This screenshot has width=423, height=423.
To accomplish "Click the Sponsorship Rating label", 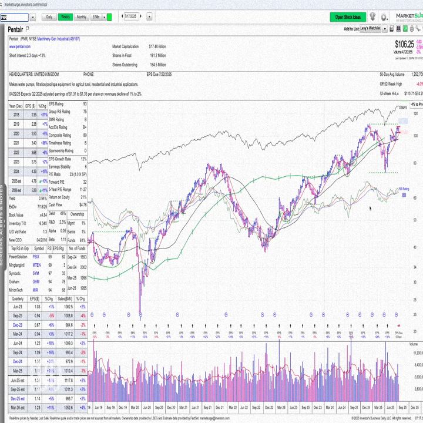I will (x=61, y=151).
